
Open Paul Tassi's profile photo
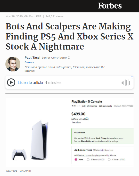coord(13,64)
